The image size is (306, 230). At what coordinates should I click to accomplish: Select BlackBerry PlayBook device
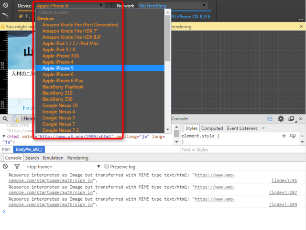click(100, 87)
